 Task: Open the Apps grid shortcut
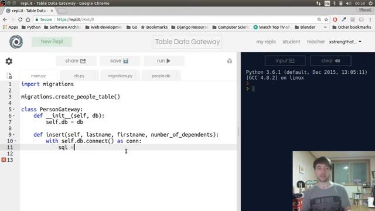(x=11, y=28)
